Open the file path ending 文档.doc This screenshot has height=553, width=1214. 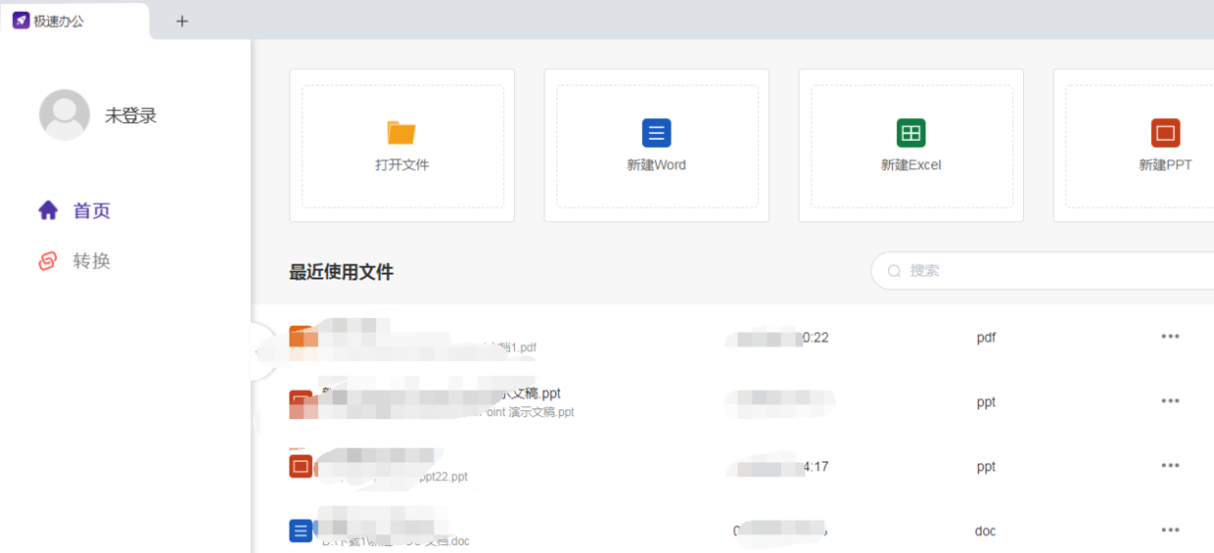point(396,541)
